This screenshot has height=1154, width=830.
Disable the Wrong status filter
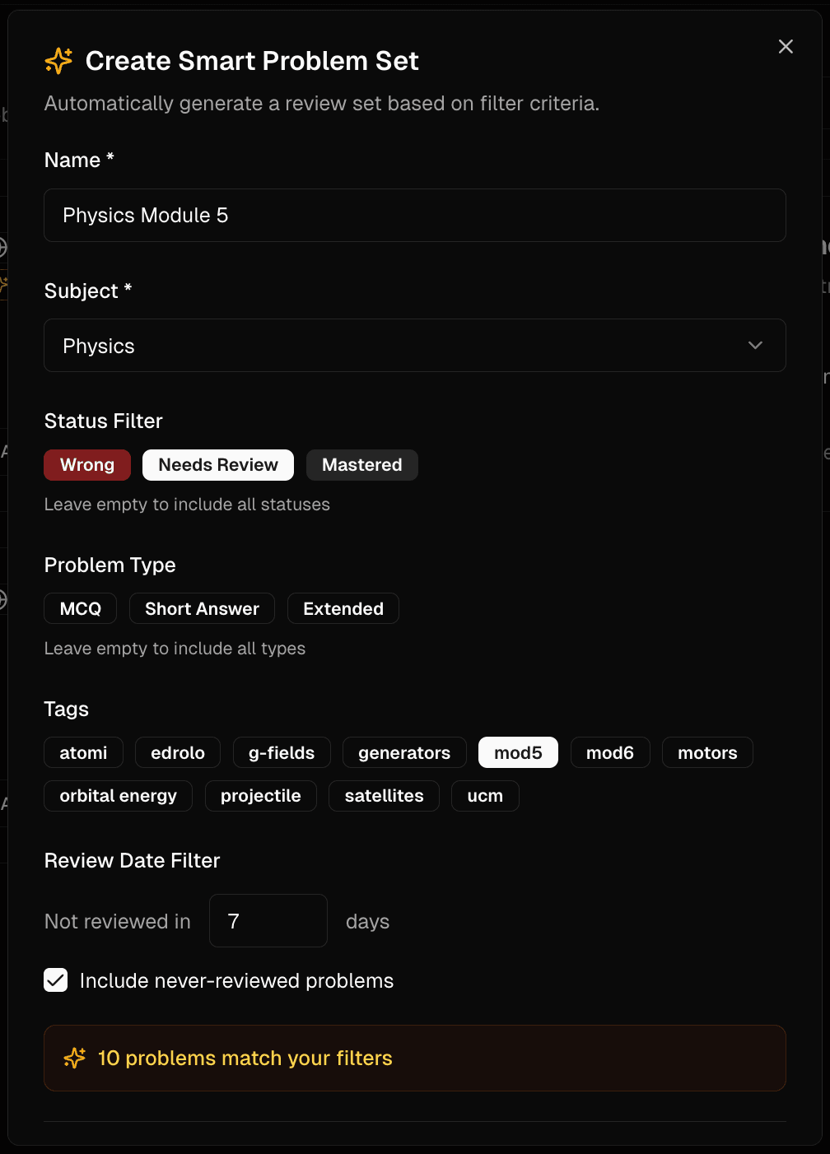point(87,465)
